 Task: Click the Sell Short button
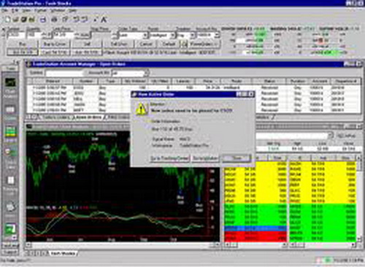point(119,44)
